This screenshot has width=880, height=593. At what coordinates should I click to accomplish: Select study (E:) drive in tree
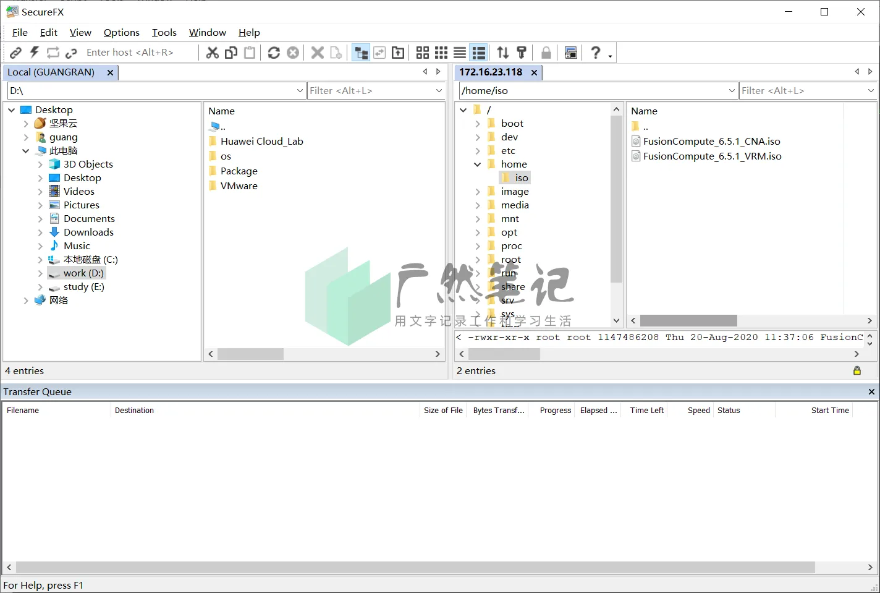click(x=83, y=287)
